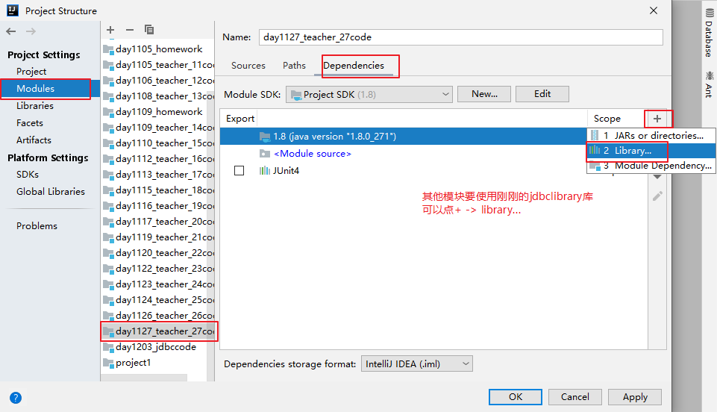Select the day1120_teacher_22code module
Viewport: 717px width, 412px height.
click(x=157, y=252)
